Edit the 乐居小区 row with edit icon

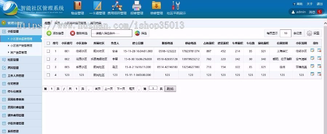click(x=312, y=66)
